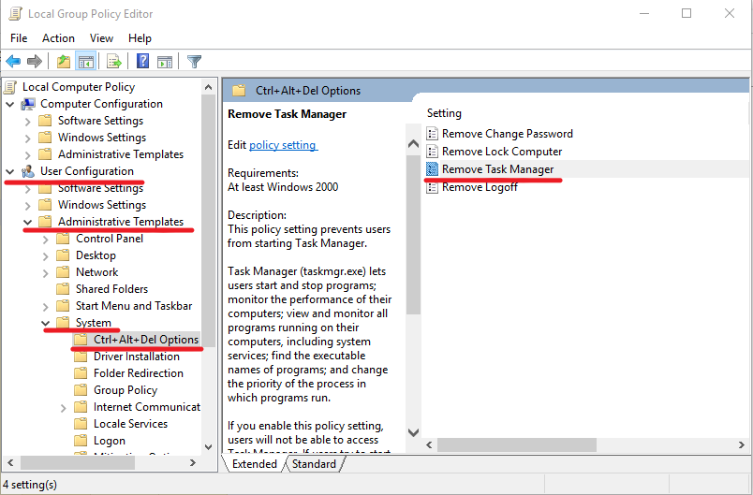753x495 pixels.
Task: Click tree pane horizontal scroll right arrow
Action: click(x=193, y=462)
